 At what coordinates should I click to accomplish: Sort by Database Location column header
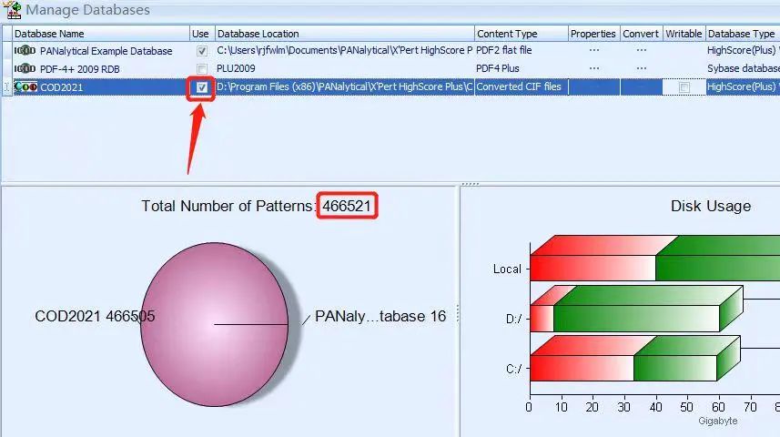(x=344, y=34)
